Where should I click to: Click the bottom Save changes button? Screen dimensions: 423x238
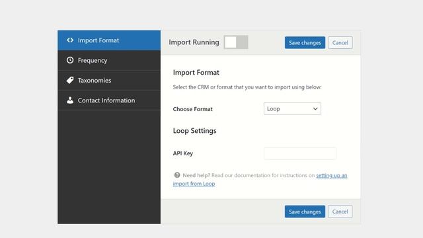305,212
